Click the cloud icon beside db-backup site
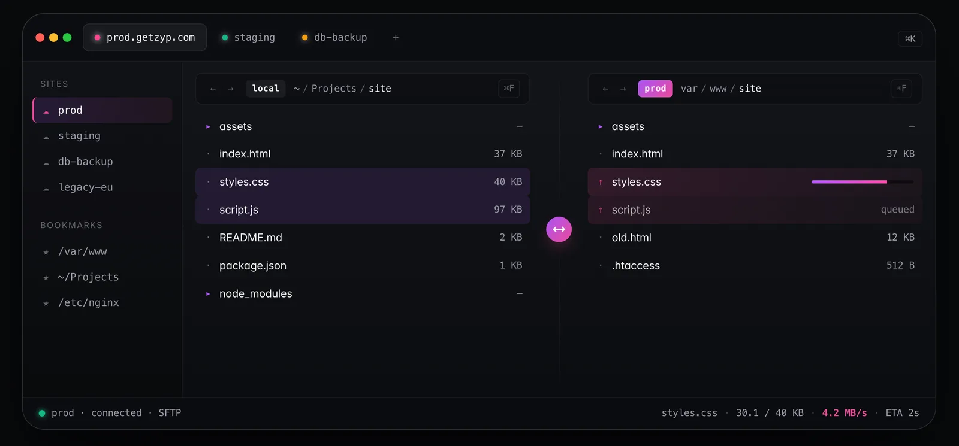 46,163
